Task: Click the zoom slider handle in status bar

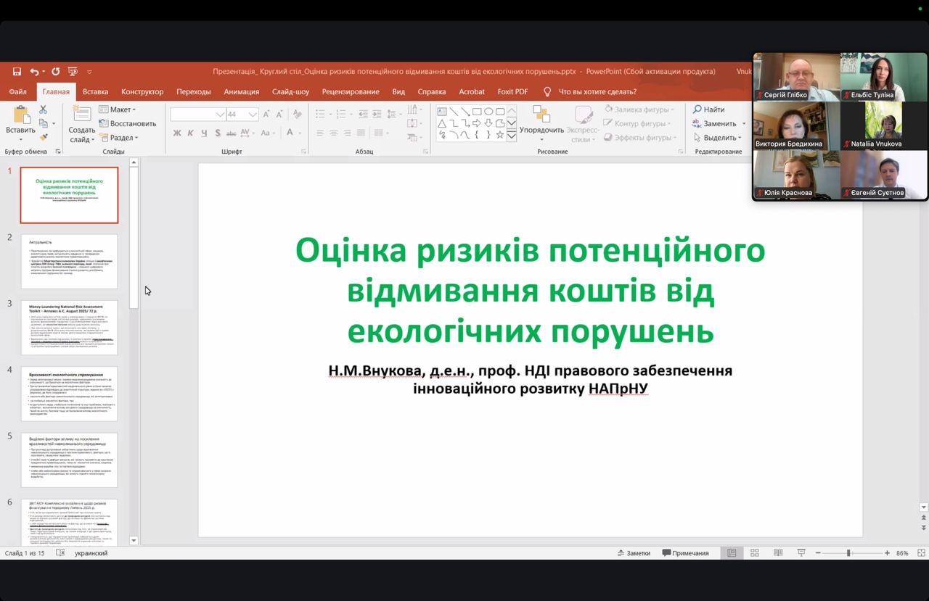Action: [848, 553]
